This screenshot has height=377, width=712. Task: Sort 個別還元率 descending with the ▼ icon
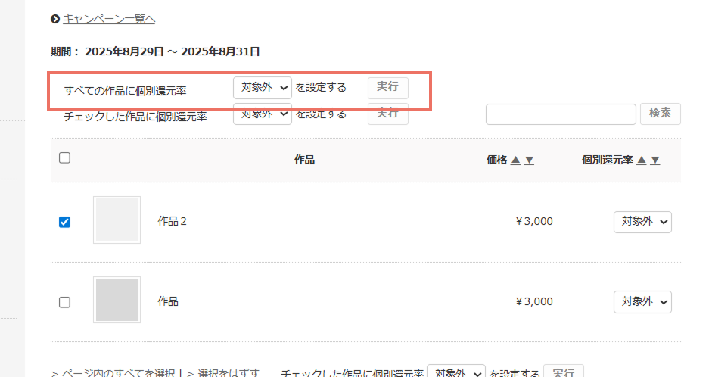click(x=655, y=160)
